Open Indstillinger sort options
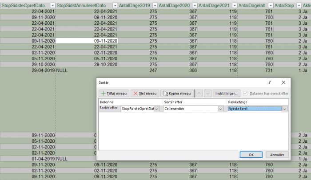This screenshot has width=311, height=180. pos(226,94)
